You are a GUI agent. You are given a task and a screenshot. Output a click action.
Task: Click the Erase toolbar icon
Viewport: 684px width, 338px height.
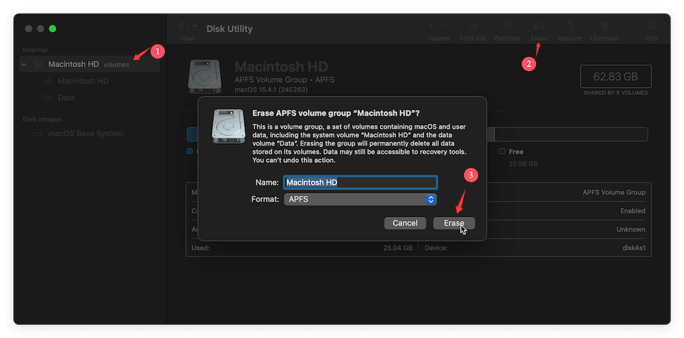539,25
